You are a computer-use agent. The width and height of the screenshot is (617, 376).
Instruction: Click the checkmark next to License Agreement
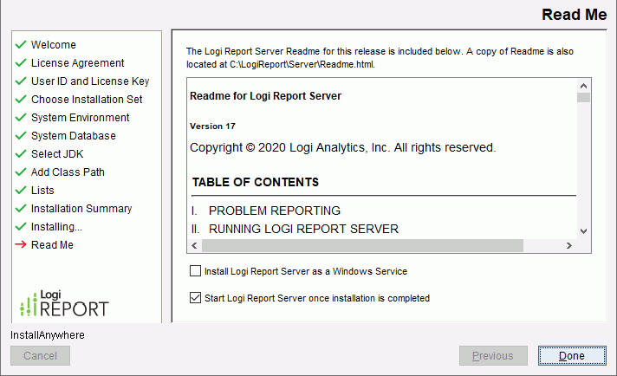coord(21,63)
